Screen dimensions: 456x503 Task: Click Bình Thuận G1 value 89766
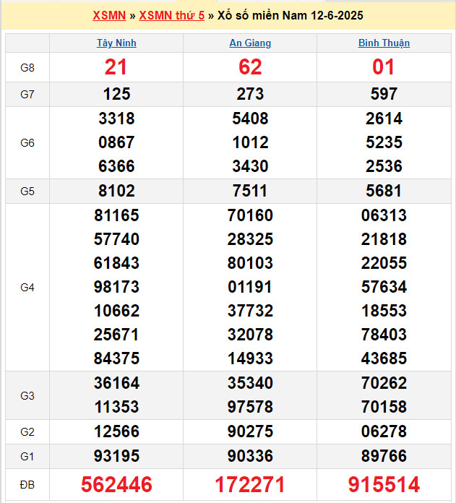coord(384,456)
